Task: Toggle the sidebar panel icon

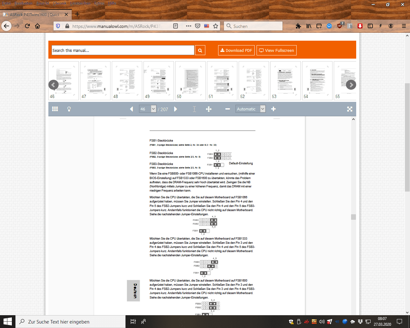Action: point(370,26)
